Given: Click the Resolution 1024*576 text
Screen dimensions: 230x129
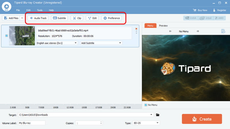Looking at the screenshot, I should 50,36.
